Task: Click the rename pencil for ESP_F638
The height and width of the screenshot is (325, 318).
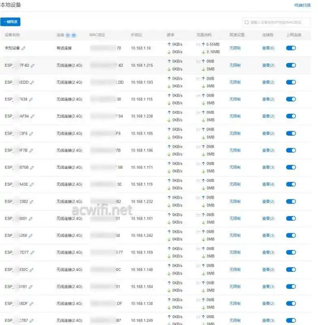Action: [x=31, y=99]
